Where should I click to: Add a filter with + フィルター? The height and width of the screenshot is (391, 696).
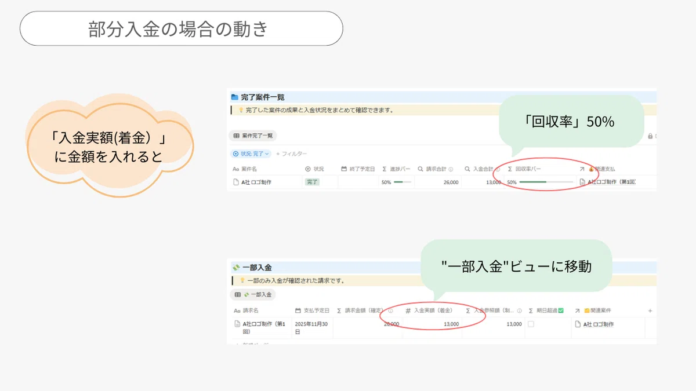pos(292,154)
